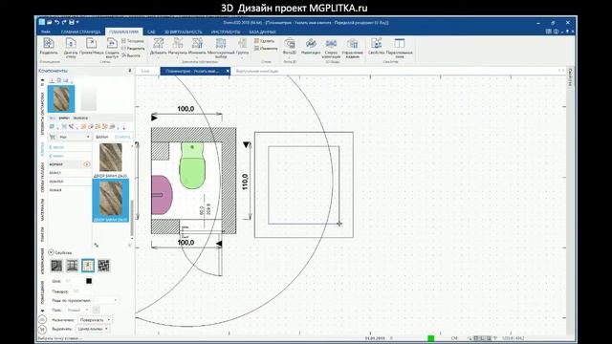Click the Удалить style button
This screenshot has height=344, width=612.
click(264, 41)
